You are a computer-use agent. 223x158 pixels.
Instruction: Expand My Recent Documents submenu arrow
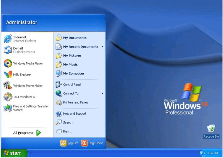tap(102, 46)
